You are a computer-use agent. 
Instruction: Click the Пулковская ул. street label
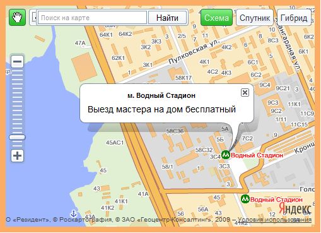[x=194, y=52]
